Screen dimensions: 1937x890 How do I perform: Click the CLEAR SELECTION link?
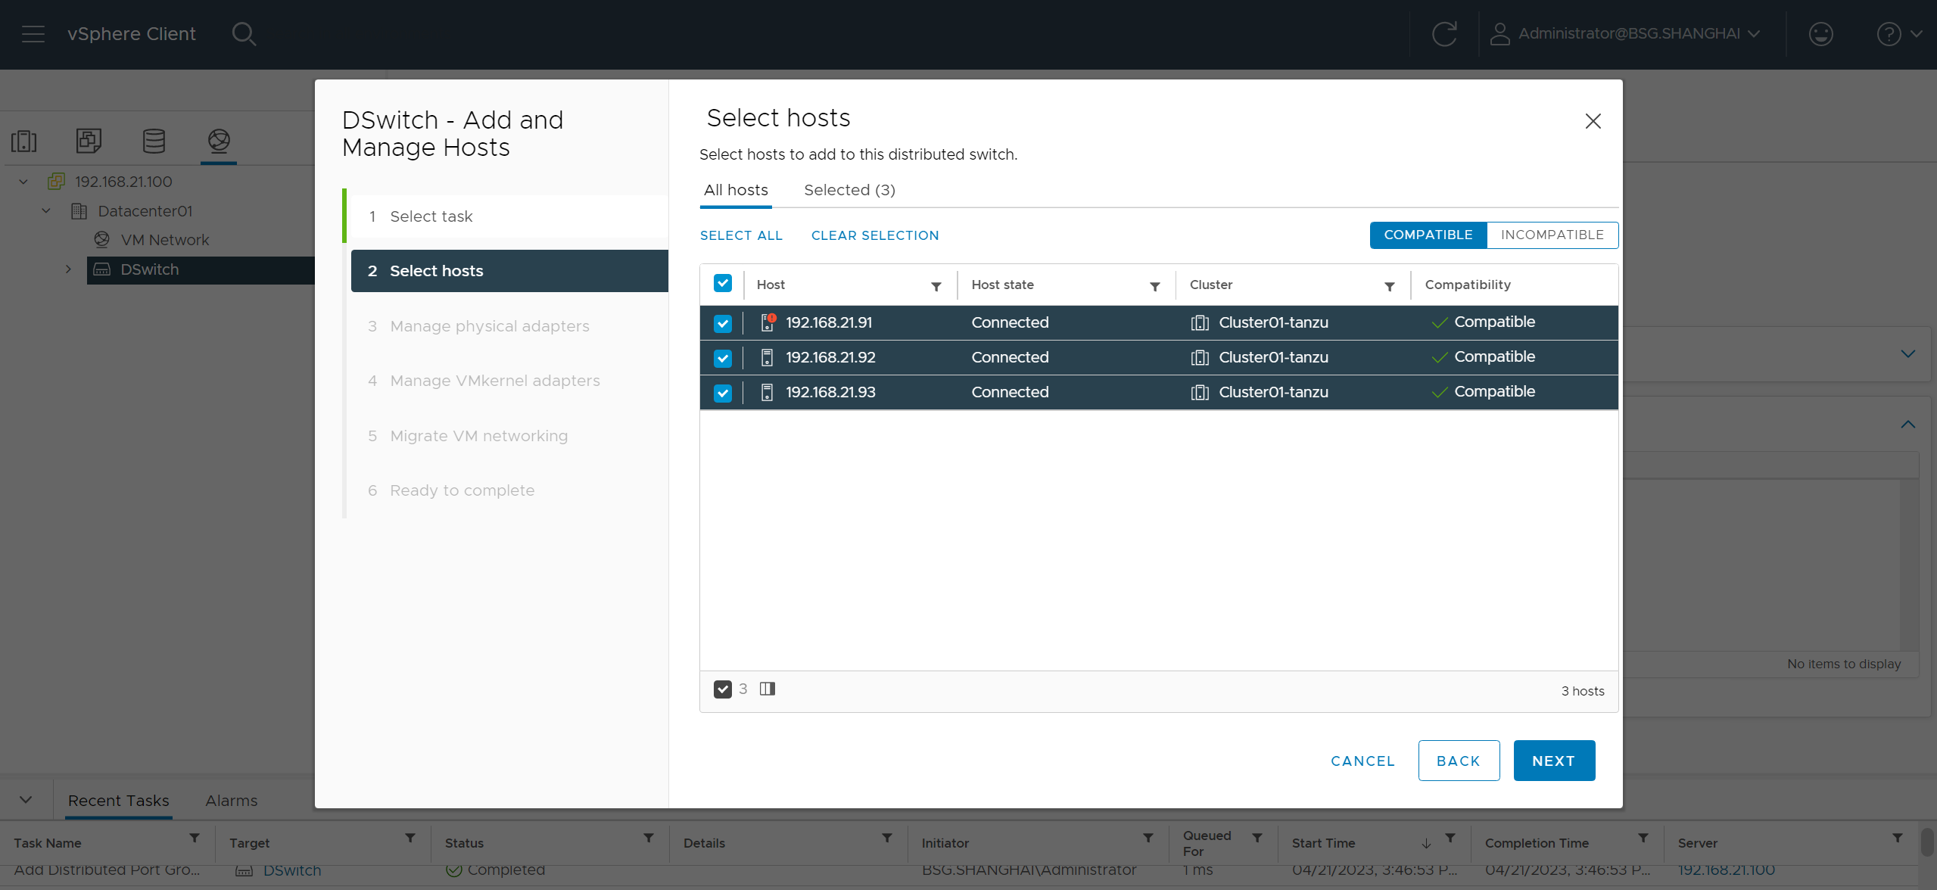click(x=875, y=235)
